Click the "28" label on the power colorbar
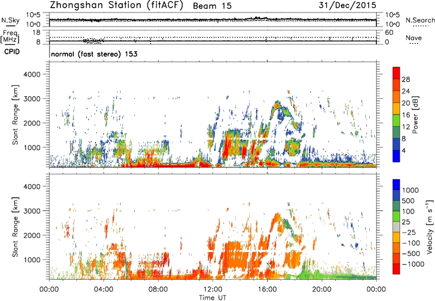435x301 pixels. click(406, 79)
